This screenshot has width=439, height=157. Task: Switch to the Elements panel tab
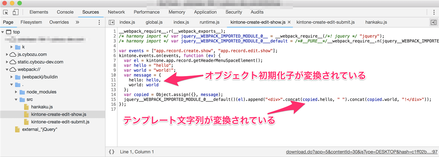39,12
